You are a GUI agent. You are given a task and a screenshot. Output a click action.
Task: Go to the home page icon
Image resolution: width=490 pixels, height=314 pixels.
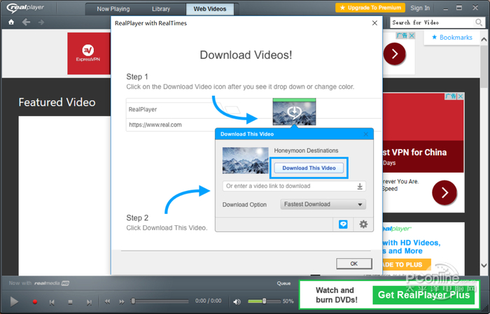(x=11, y=22)
